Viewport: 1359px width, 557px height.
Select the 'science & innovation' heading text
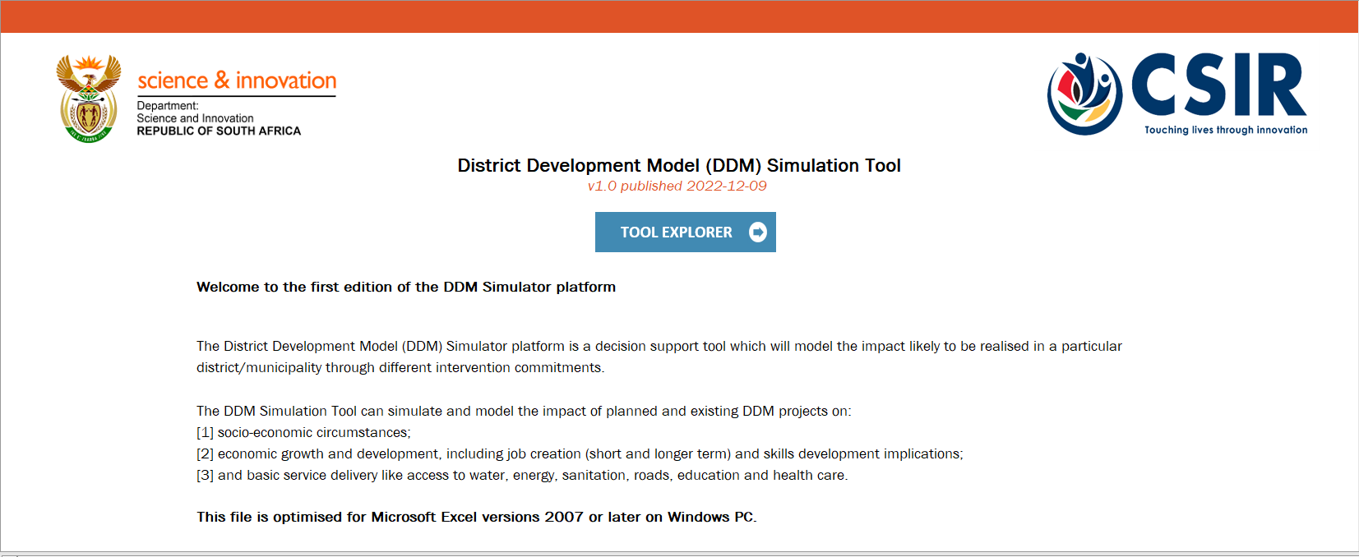tap(237, 81)
